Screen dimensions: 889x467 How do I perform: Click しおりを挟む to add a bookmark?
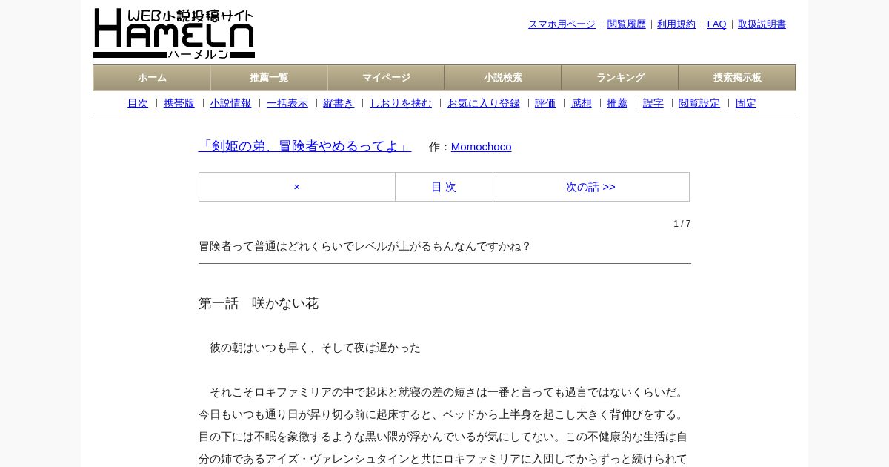tap(401, 104)
